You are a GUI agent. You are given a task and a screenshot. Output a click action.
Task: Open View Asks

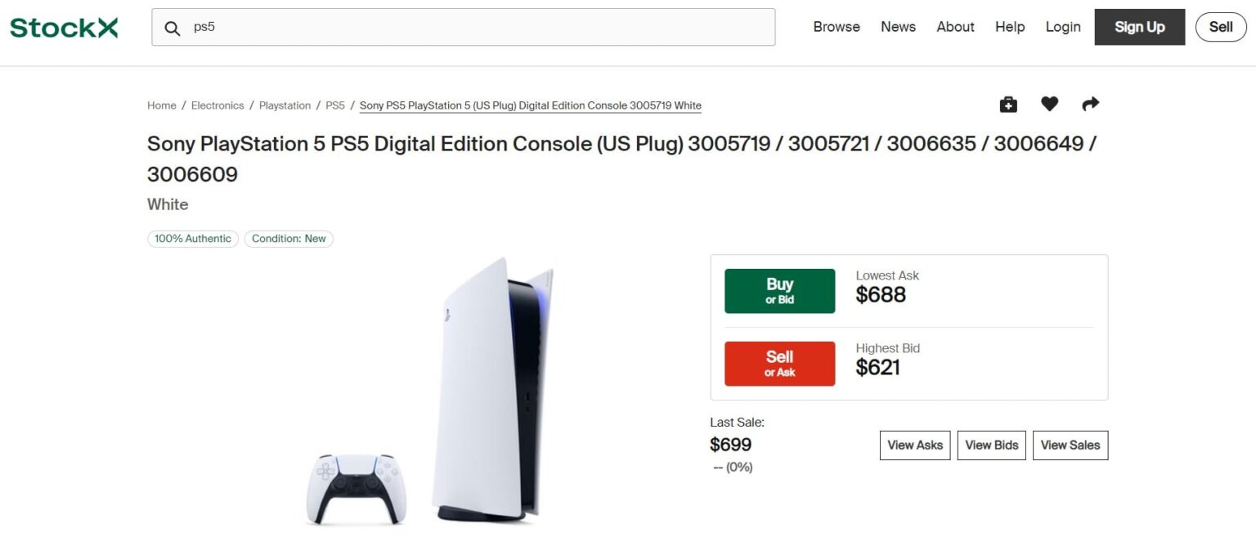[914, 445]
